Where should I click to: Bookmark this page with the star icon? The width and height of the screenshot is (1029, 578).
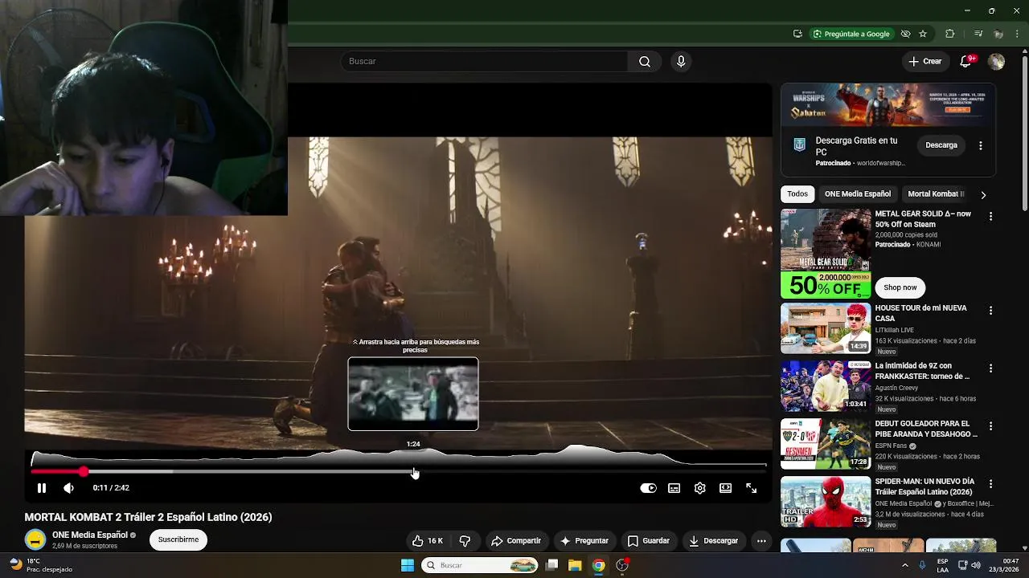(x=923, y=34)
